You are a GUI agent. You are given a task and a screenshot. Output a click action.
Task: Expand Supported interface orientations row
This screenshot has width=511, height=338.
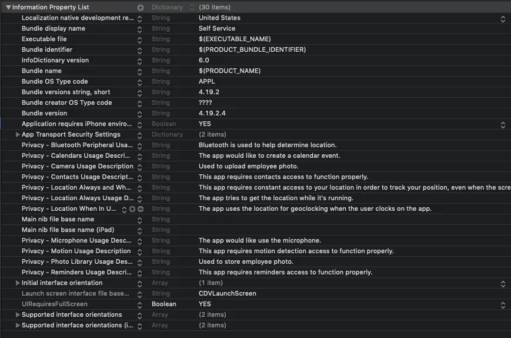(18, 315)
